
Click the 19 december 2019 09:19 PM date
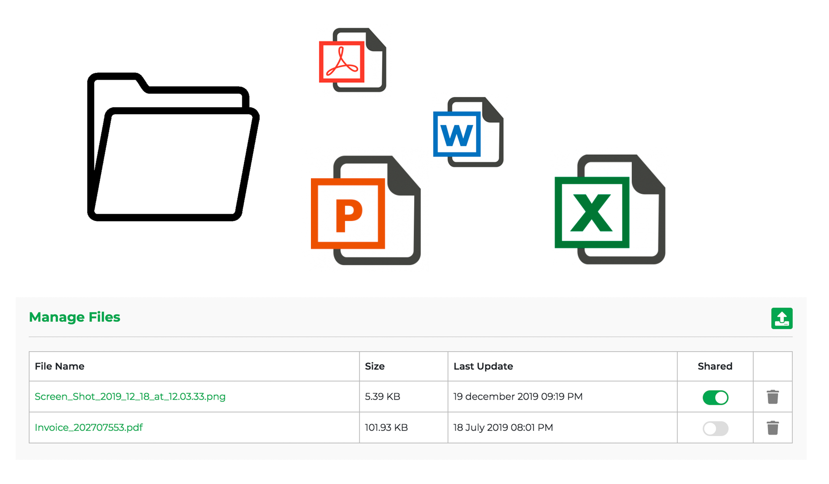(518, 396)
